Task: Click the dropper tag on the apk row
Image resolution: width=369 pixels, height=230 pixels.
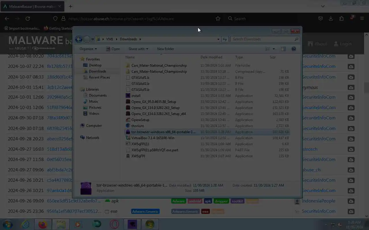Action: tap(221, 201)
